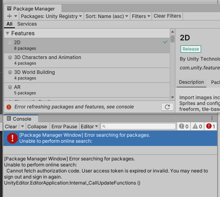Open the Description tab in details
This screenshot has width=220, height=197.
click(x=191, y=82)
